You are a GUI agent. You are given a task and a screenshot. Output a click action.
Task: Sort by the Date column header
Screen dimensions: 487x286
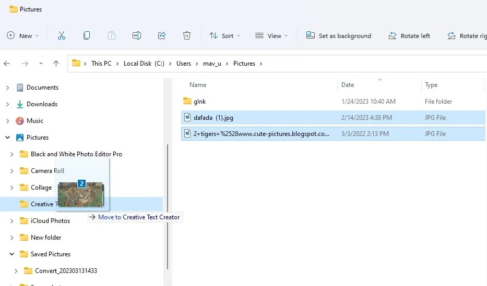click(347, 85)
